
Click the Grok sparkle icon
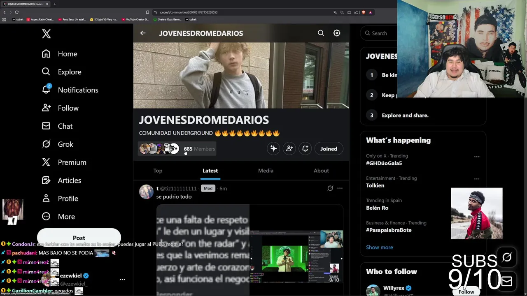[273, 149]
